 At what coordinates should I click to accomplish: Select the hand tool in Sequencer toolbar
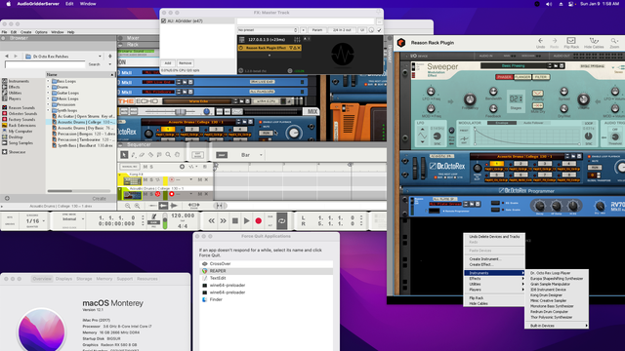[178, 155]
